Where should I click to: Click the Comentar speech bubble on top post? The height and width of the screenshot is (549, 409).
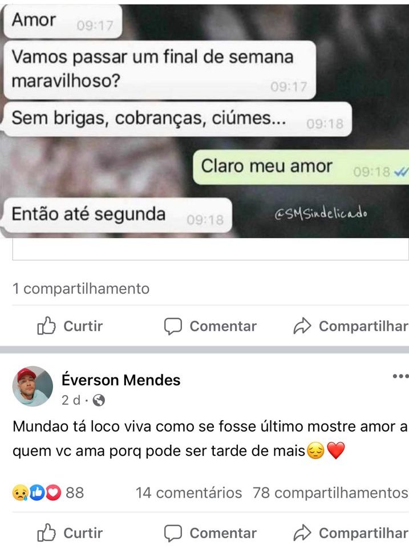coord(173,326)
